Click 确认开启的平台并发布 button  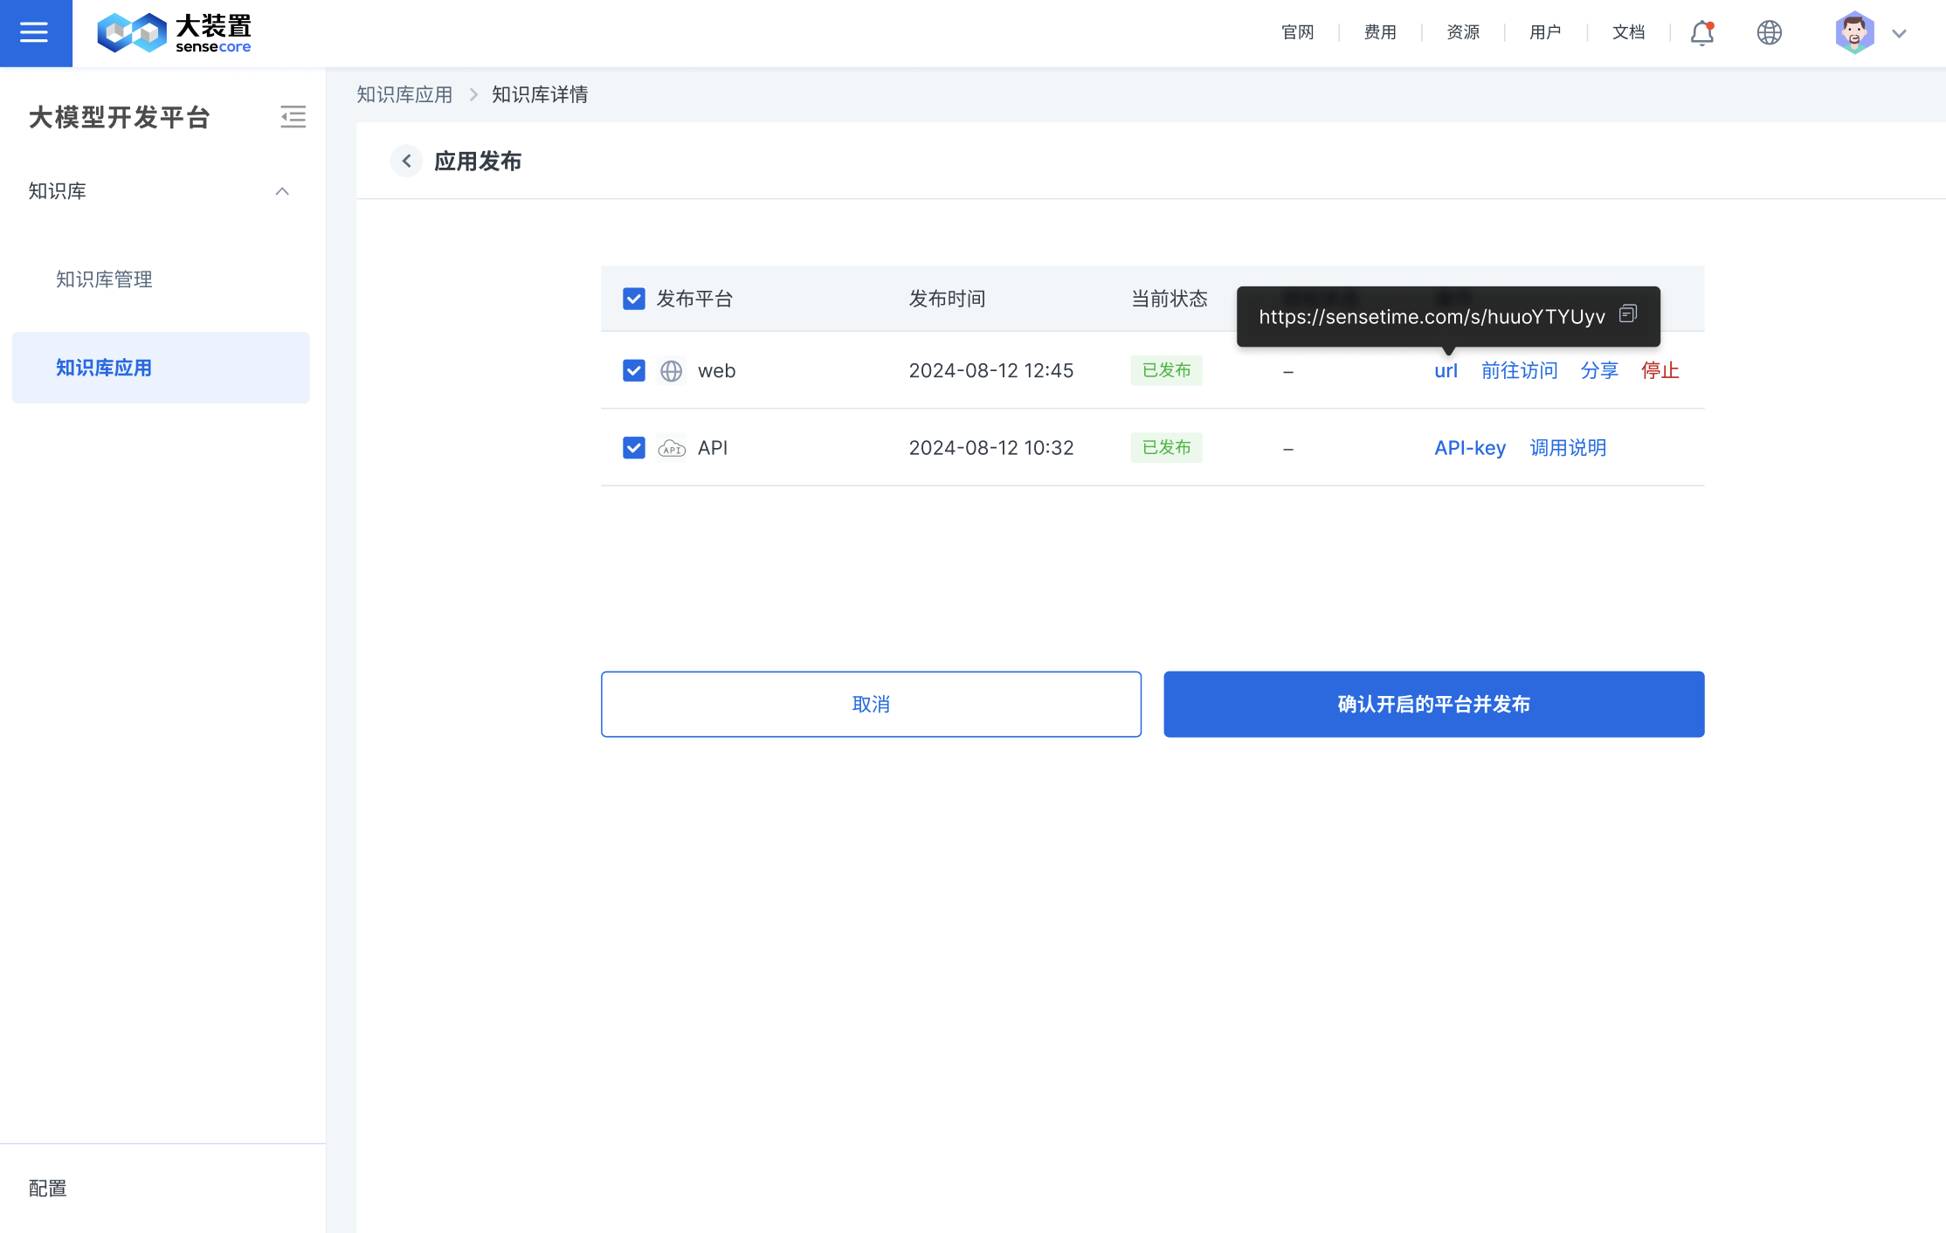1433,704
